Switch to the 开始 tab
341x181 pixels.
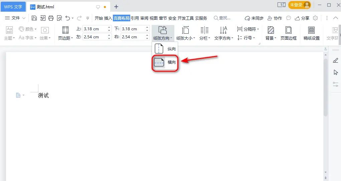coord(99,18)
